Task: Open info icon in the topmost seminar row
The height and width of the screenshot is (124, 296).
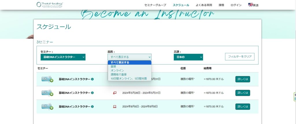Action: pos(92,79)
